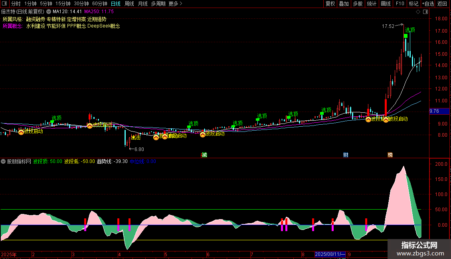451x259 pixels.
Task: Open the 统计 statistics tool
Action: (x=372, y=4)
